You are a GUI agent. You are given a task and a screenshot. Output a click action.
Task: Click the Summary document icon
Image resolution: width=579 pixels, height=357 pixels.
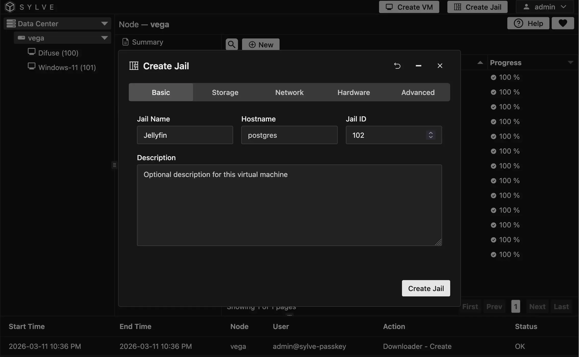[x=125, y=42]
